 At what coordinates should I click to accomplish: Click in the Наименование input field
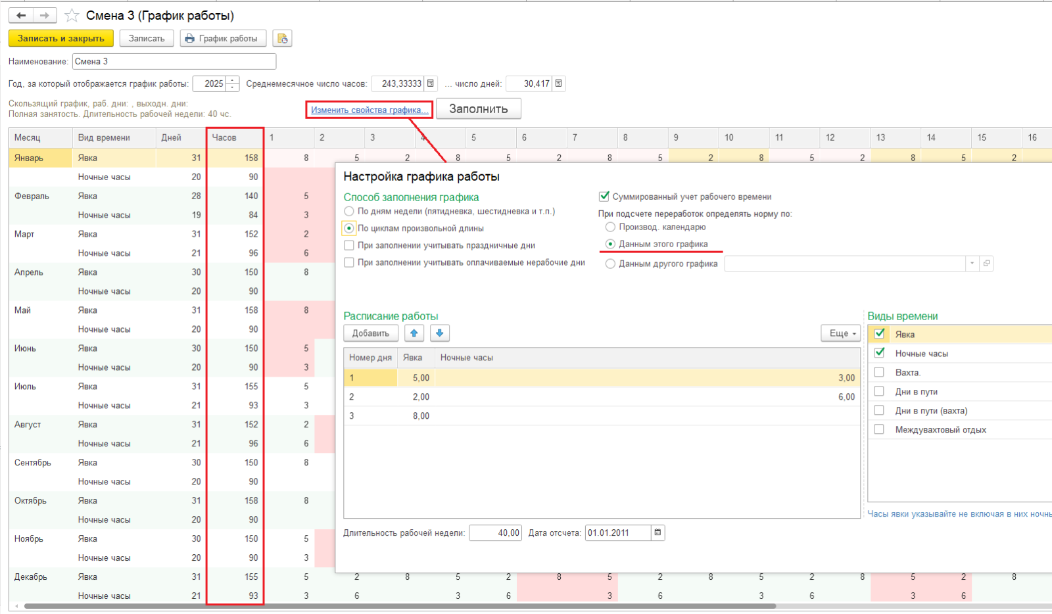click(x=174, y=61)
